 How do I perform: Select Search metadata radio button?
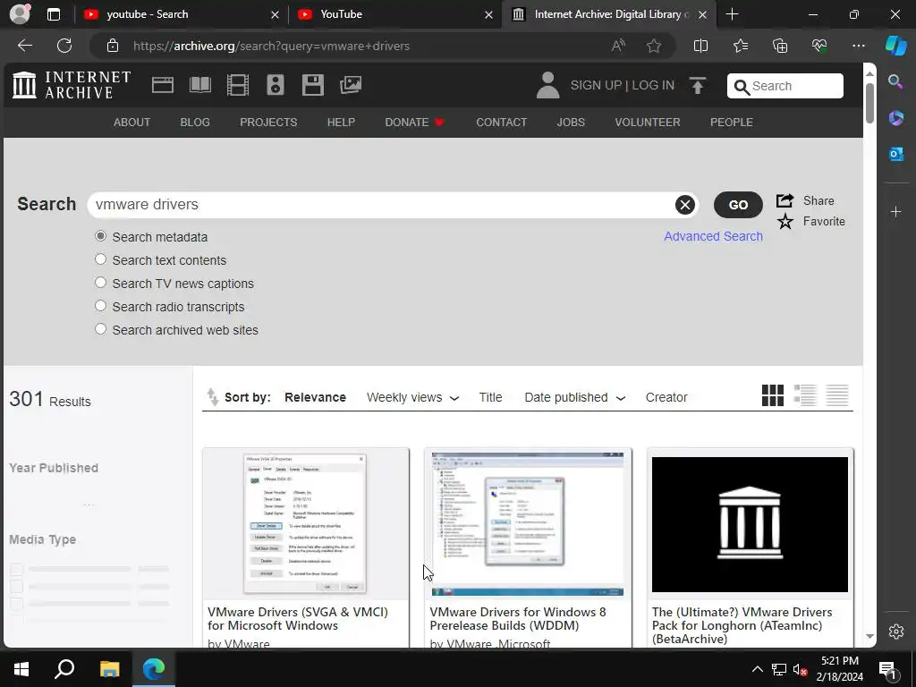tap(100, 236)
